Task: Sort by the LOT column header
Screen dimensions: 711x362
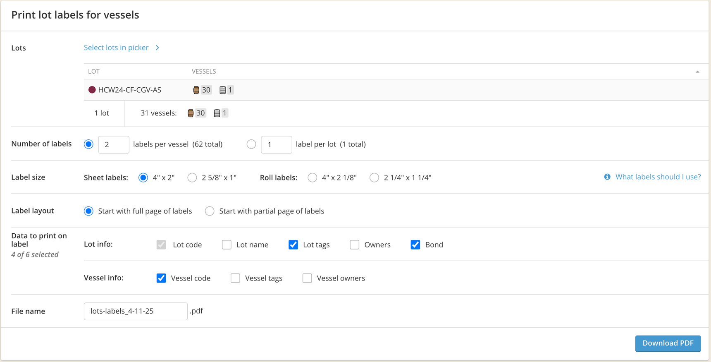Action: (94, 72)
